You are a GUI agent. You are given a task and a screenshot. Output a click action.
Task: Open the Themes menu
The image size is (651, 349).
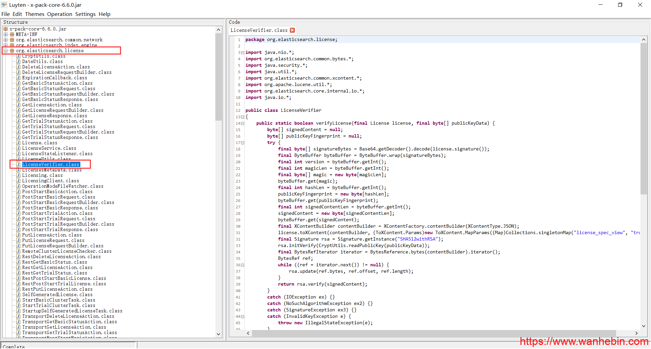coord(35,14)
